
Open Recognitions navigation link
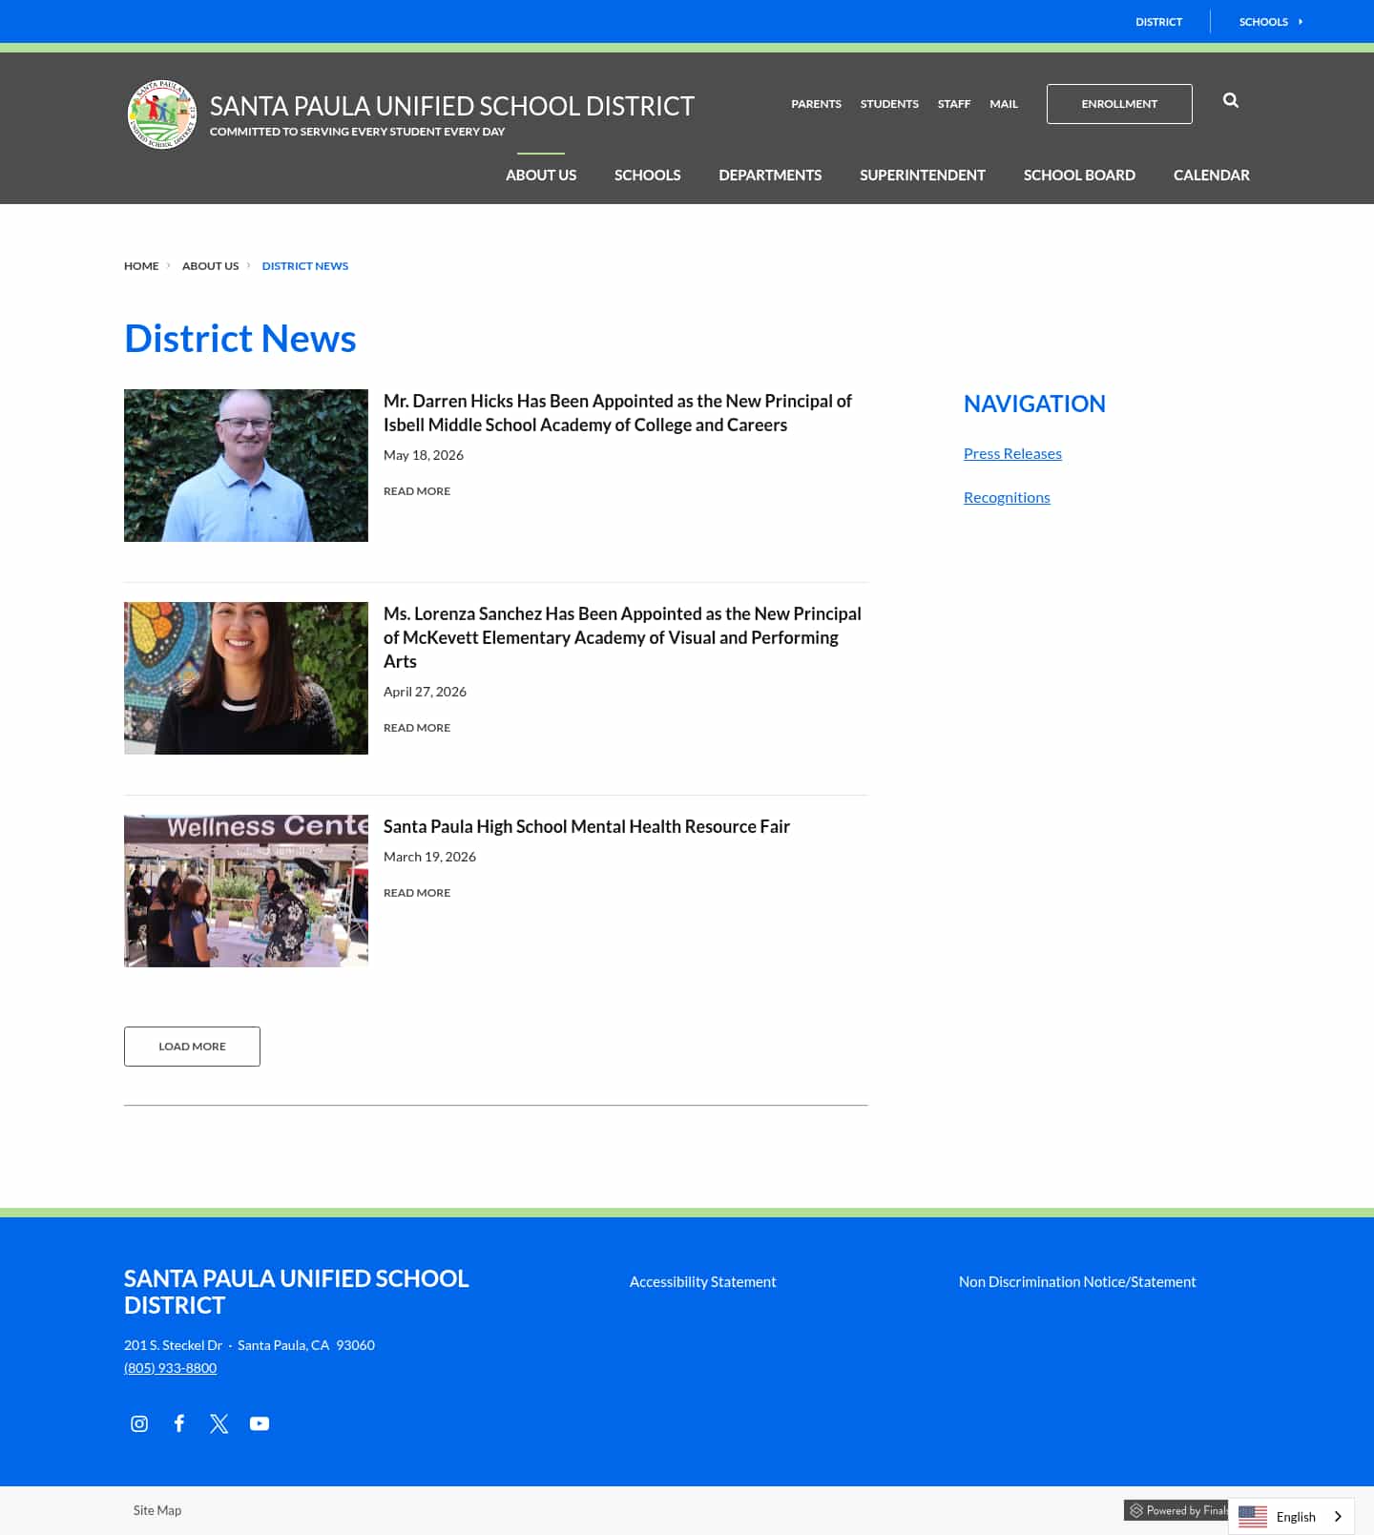click(1007, 498)
